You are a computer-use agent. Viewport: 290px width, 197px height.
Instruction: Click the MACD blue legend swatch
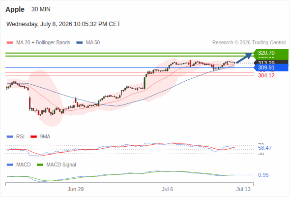point(10,165)
